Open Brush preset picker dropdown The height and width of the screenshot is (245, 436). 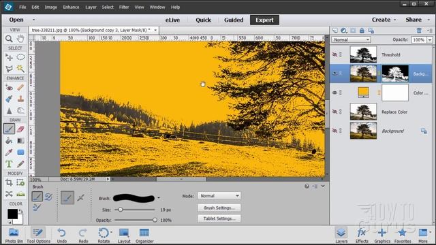159,198
